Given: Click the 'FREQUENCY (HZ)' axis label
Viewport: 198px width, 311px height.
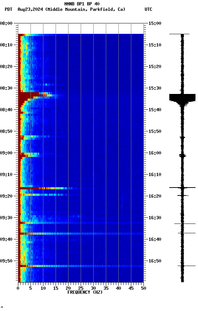Looking at the screenshot, I should pyautogui.click(x=85, y=292).
